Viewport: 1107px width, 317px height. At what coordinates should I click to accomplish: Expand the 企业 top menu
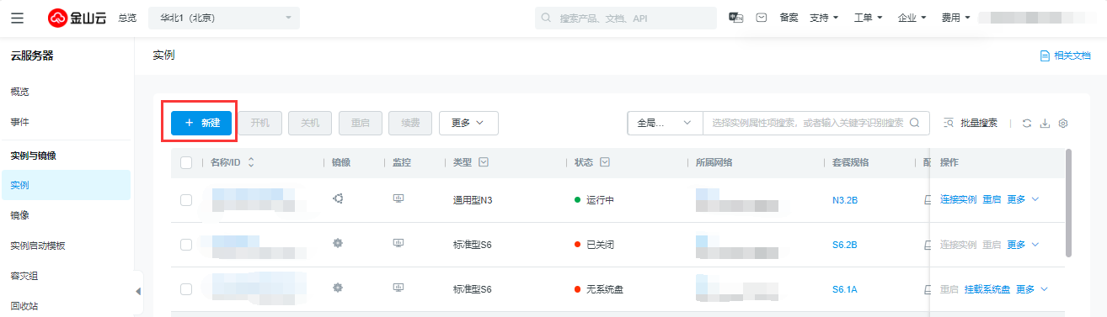pyautogui.click(x=912, y=18)
